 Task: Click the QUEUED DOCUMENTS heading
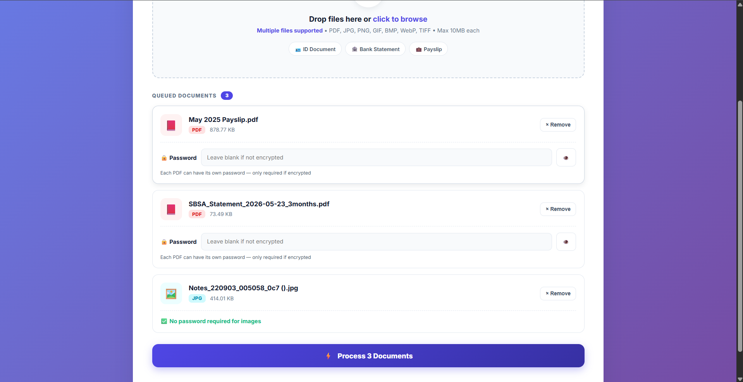tap(184, 96)
